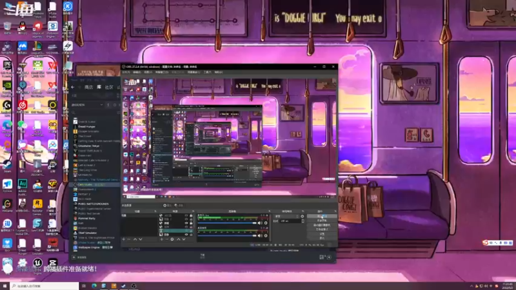Open Steam desktop shortcut icon

pos(7,166)
